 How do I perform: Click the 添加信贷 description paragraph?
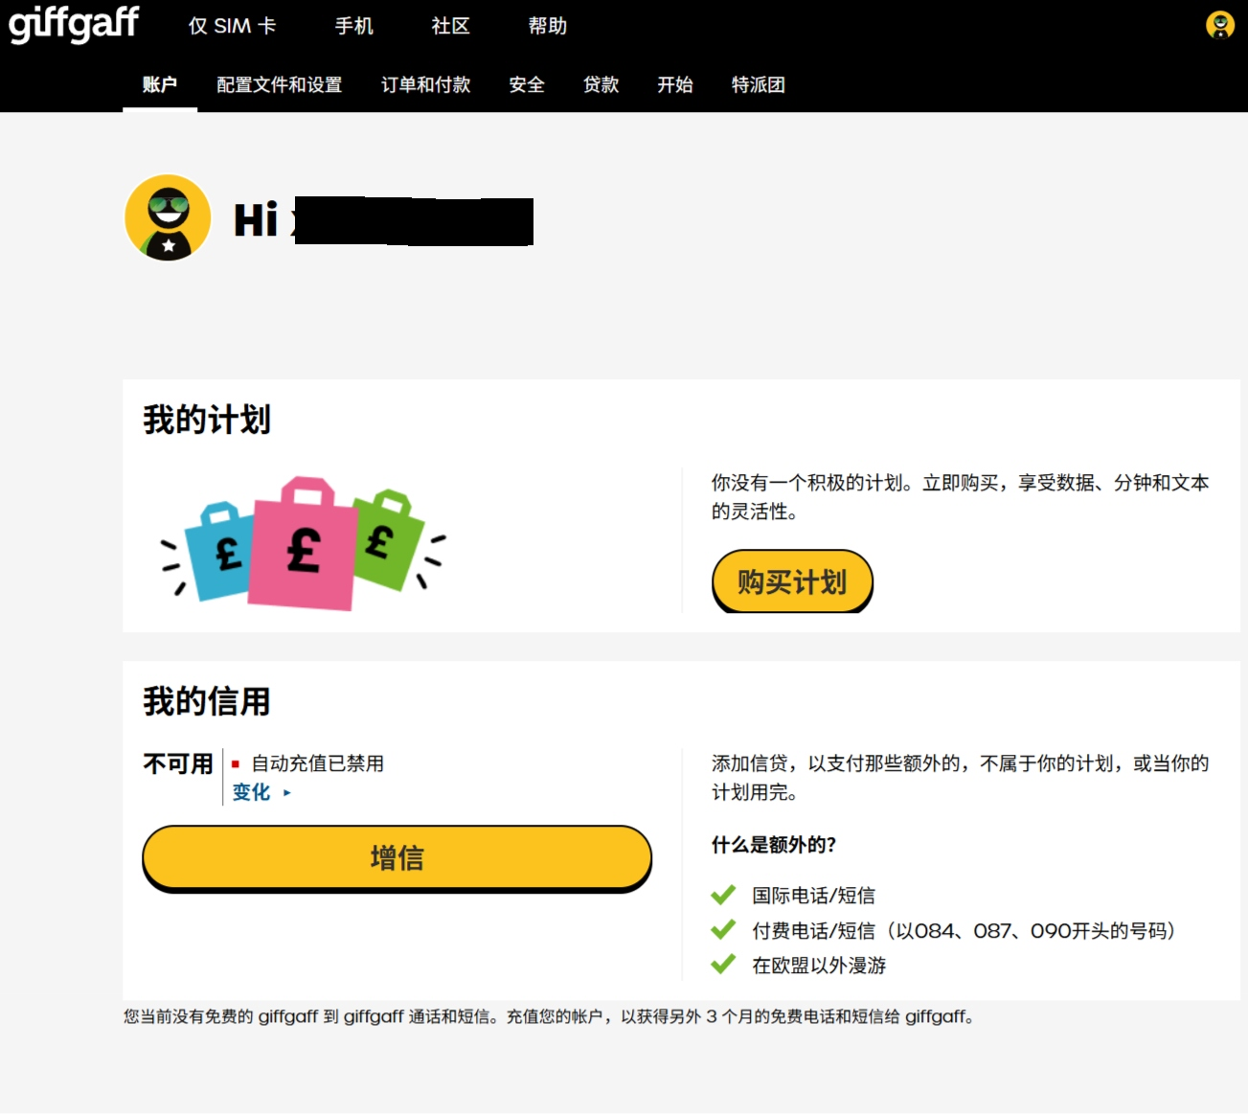(960, 777)
